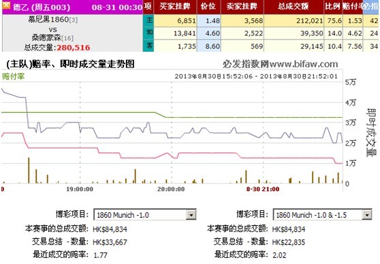The image size is (380, 264).
Task: Click the 1860 Munich -1.0 combo box
Action: pos(144,215)
